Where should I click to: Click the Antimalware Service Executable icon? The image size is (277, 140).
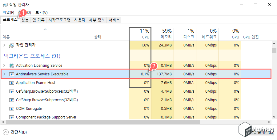11,74
